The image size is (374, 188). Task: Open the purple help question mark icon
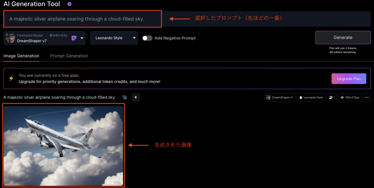point(69,4)
